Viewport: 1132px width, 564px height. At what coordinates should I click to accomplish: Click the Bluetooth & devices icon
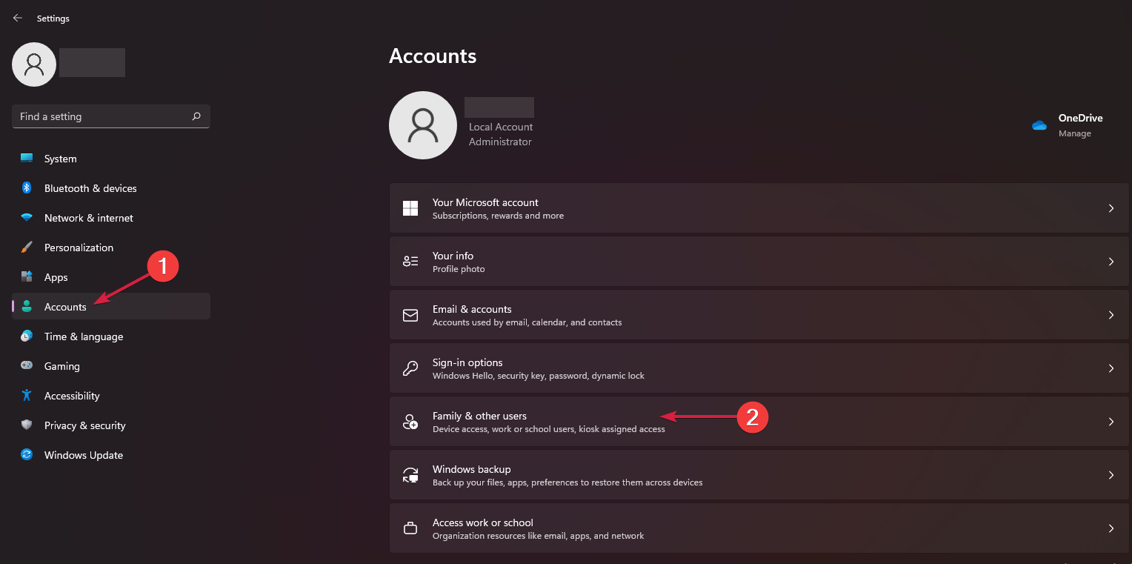(x=27, y=188)
